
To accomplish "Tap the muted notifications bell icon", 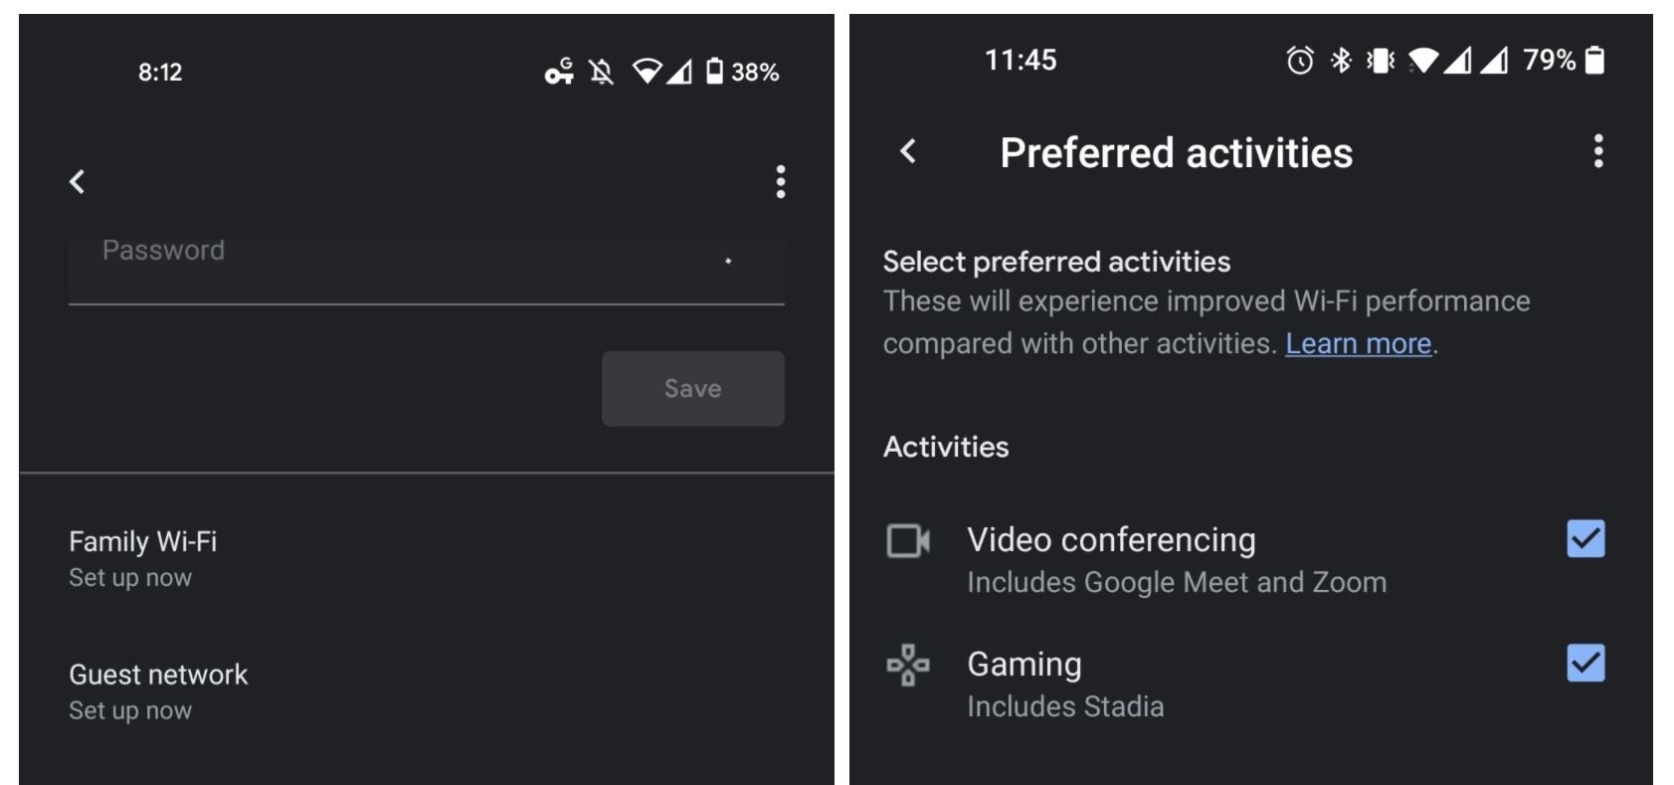I will point(601,72).
